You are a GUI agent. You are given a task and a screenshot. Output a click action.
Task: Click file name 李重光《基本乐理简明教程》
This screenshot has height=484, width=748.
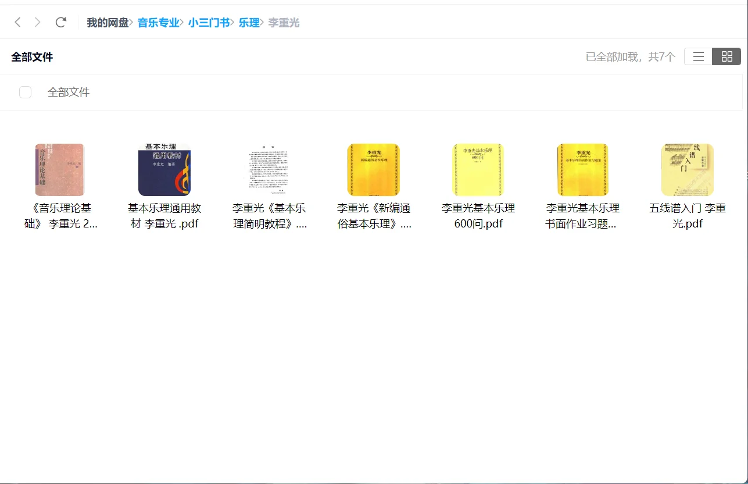coord(269,216)
